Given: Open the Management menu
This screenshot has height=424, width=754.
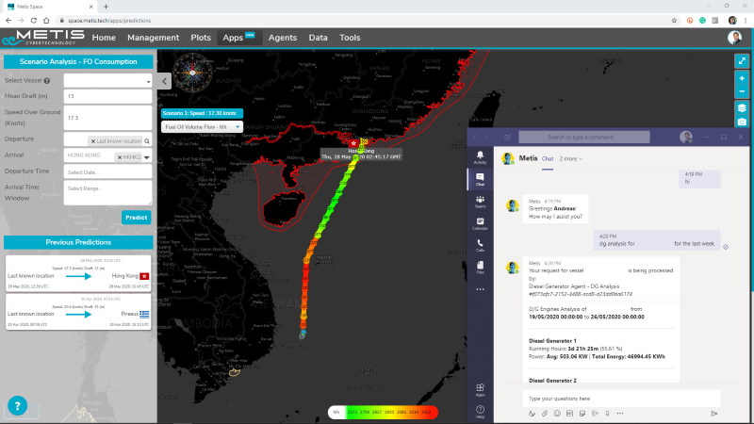Looking at the screenshot, I should (x=153, y=38).
